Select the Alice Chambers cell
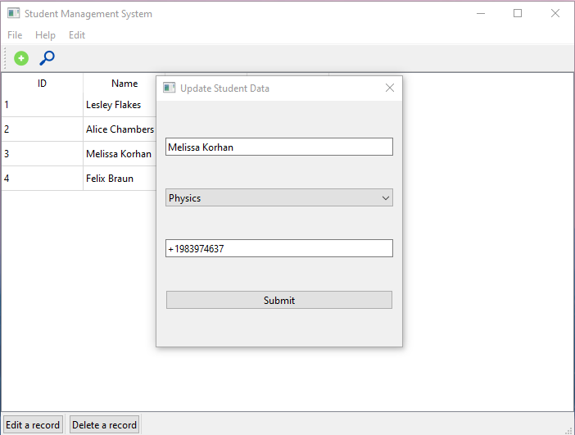The width and height of the screenshot is (575, 435). point(120,129)
